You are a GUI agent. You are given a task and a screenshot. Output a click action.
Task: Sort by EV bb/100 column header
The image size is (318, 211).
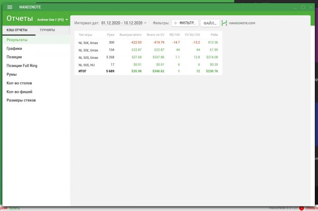pos(192,35)
